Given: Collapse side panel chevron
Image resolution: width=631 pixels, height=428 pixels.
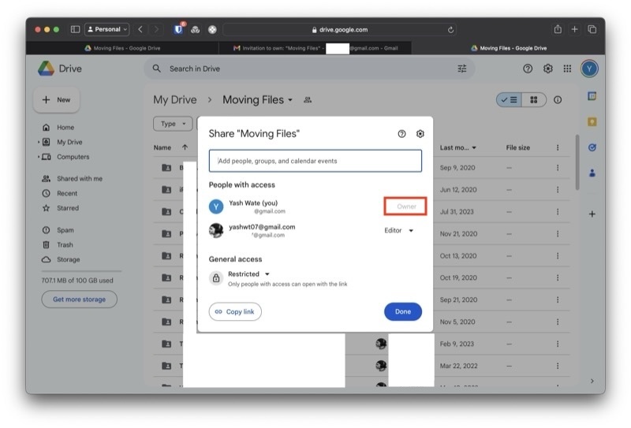Looking at the screenshot, I should click(592, 381).
